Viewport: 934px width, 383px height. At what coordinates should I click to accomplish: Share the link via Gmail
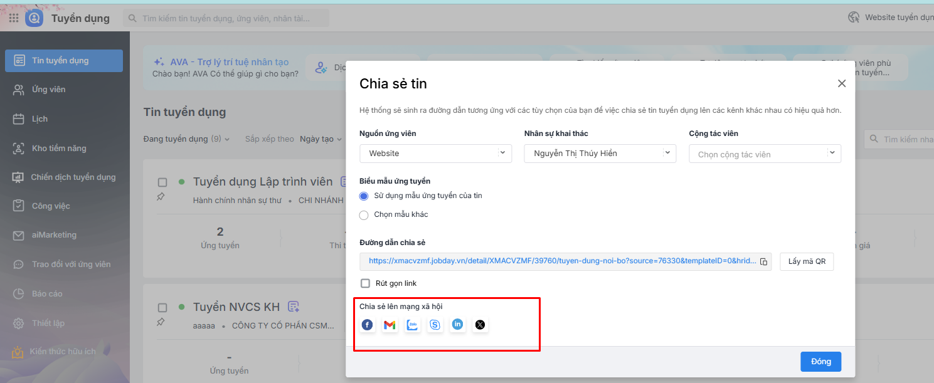tap(390, 325)
